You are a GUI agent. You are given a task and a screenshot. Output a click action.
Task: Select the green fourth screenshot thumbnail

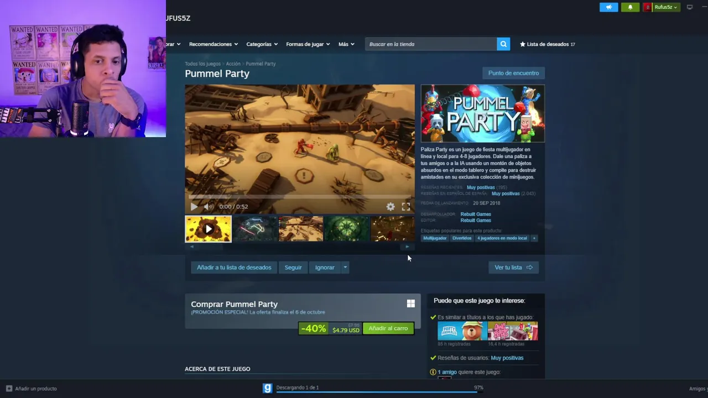point(346,229)
